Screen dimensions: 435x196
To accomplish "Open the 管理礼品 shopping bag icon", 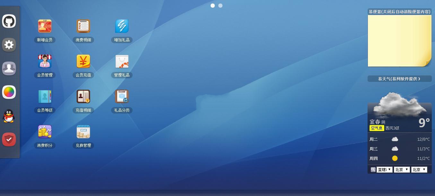I will pyautogui.click(x=122, y=61).
